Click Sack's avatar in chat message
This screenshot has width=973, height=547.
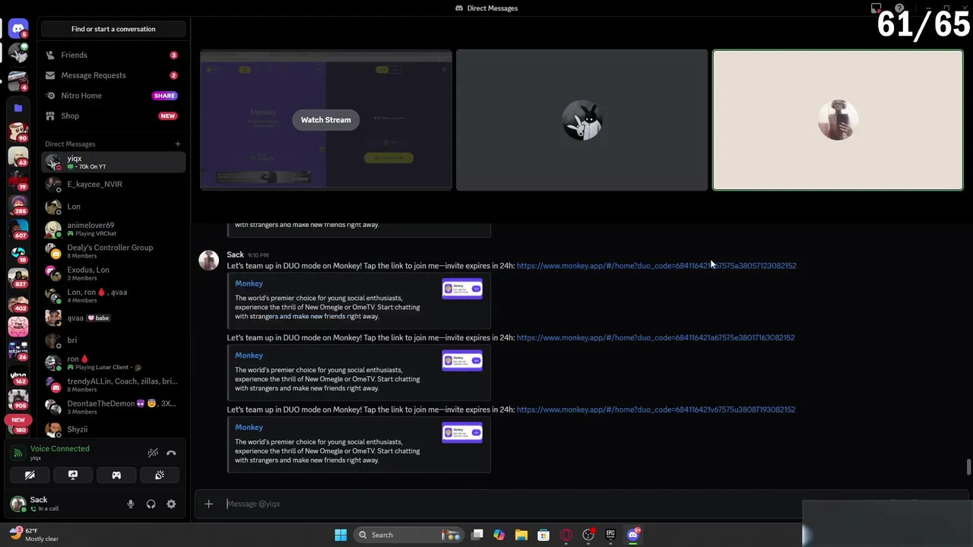tap(209, 261)
